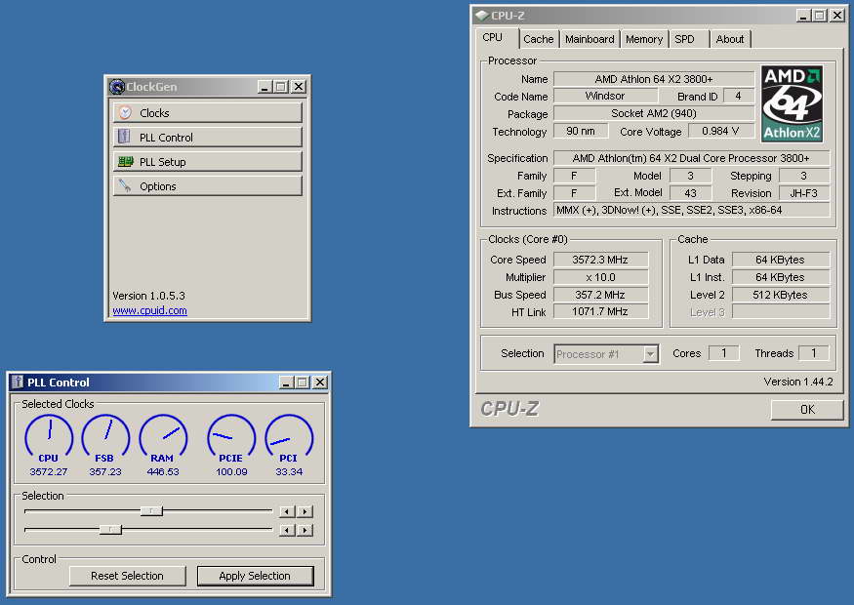
Task: Click the Level 2 cache value 512 KBytes
Action: click(x=781, y=295)
